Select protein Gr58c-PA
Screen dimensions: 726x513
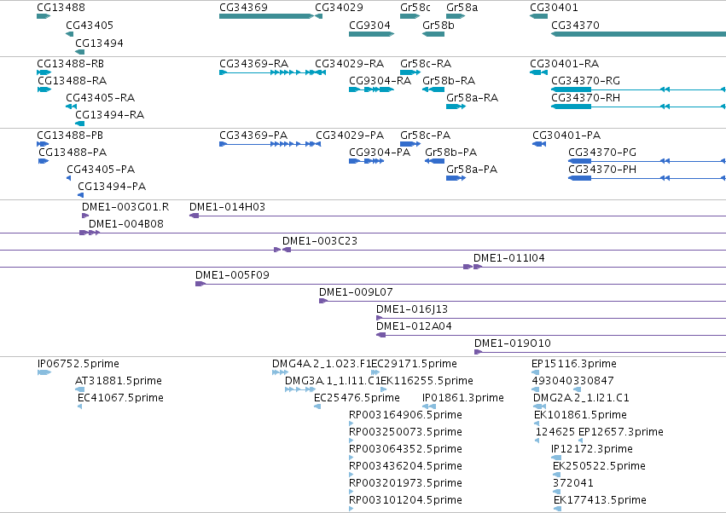(x=425, y=135)
